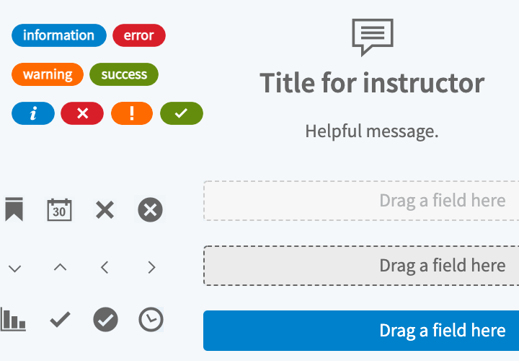Select the orange warning badge
519x361 pixels.
pyautogui.click(x=48, y=74)
